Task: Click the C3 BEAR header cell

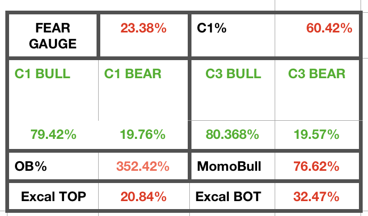Action: 317,73
